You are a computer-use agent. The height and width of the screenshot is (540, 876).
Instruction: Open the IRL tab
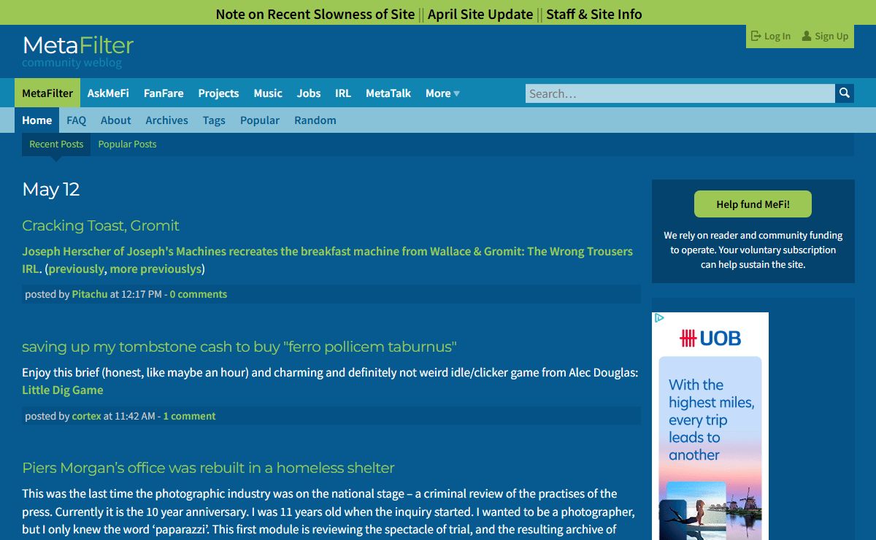click(343, 93)
